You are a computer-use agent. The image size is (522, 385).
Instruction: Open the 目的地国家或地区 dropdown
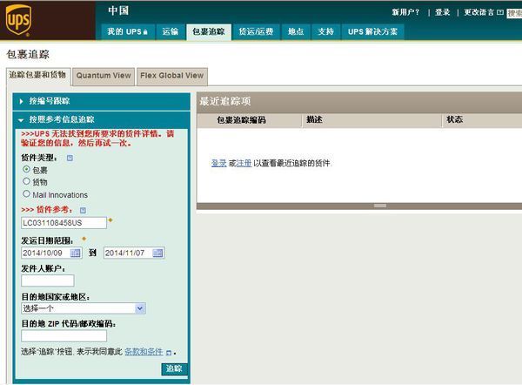click(83, 308)
